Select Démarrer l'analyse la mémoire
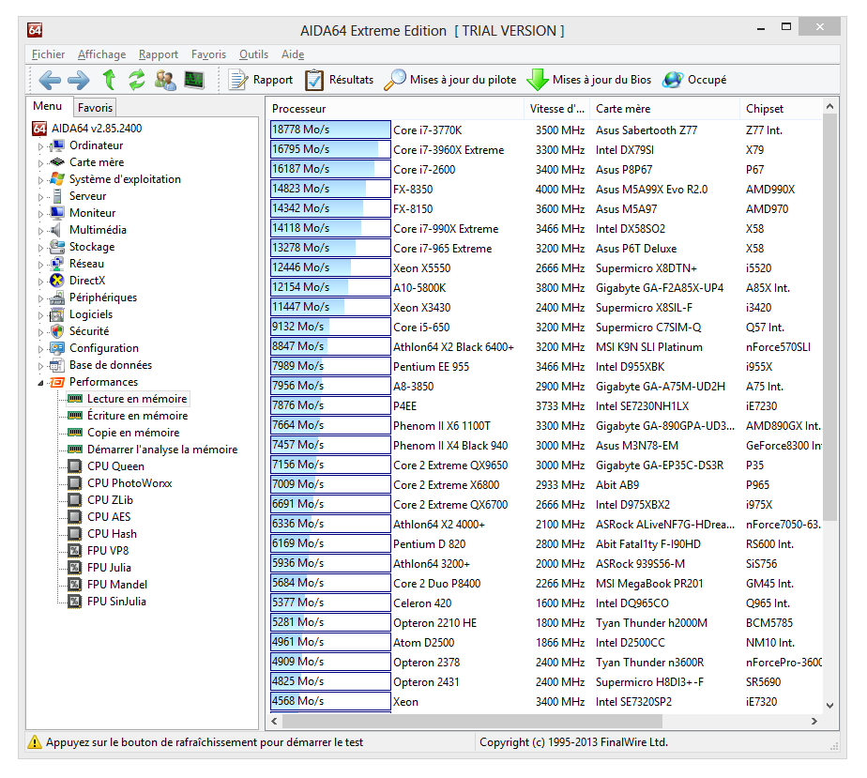The image size is (867, 778). [162, 450]
